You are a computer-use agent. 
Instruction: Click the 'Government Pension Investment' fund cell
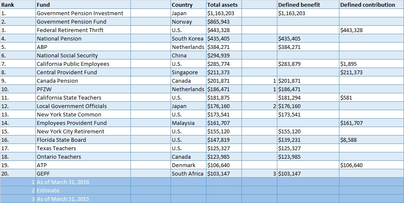(x=83, y=13)
